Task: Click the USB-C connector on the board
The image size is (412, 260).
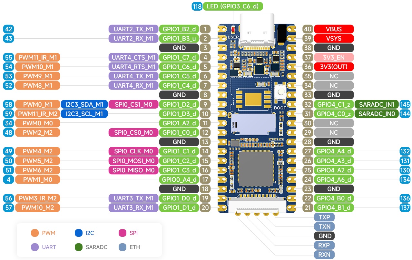Action: click(257, 30)
